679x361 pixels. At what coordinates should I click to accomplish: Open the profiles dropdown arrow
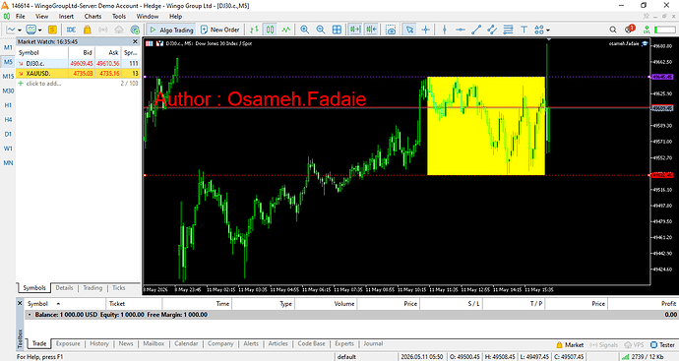click(39, 30)
